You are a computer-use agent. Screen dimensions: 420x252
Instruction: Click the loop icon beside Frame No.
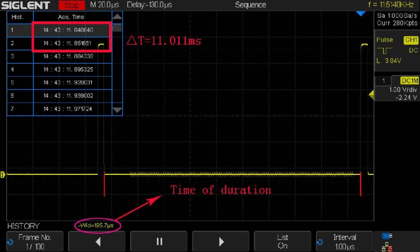11,241
